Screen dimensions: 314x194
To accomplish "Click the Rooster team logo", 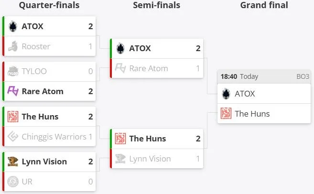I will (13, 46).
